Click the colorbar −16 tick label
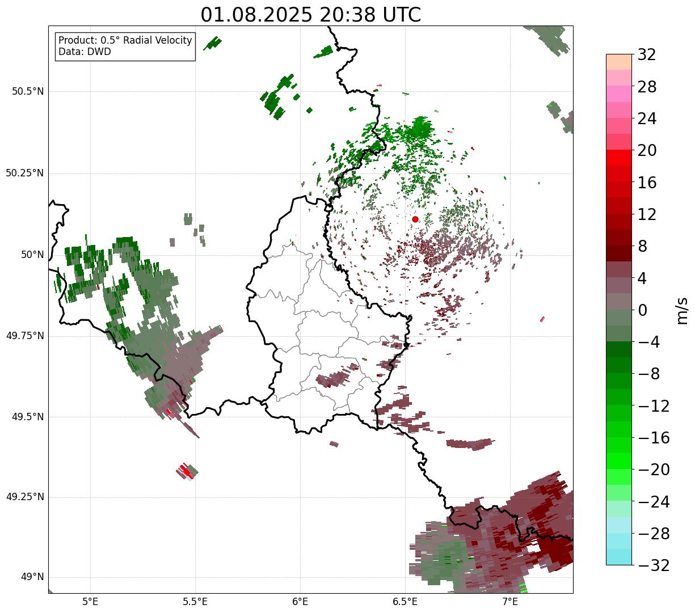Viewport: 695px width, 613px height. (x=654, y=438)
